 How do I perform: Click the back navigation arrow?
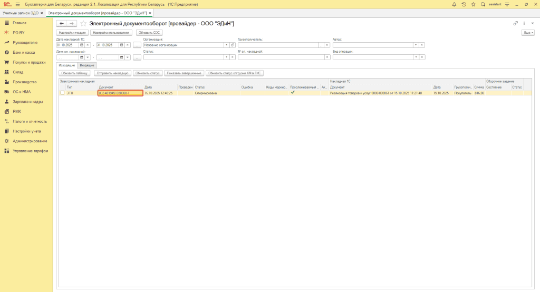coord(62,24)
